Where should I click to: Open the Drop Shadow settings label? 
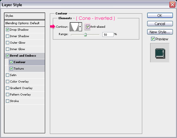[19, 30]
